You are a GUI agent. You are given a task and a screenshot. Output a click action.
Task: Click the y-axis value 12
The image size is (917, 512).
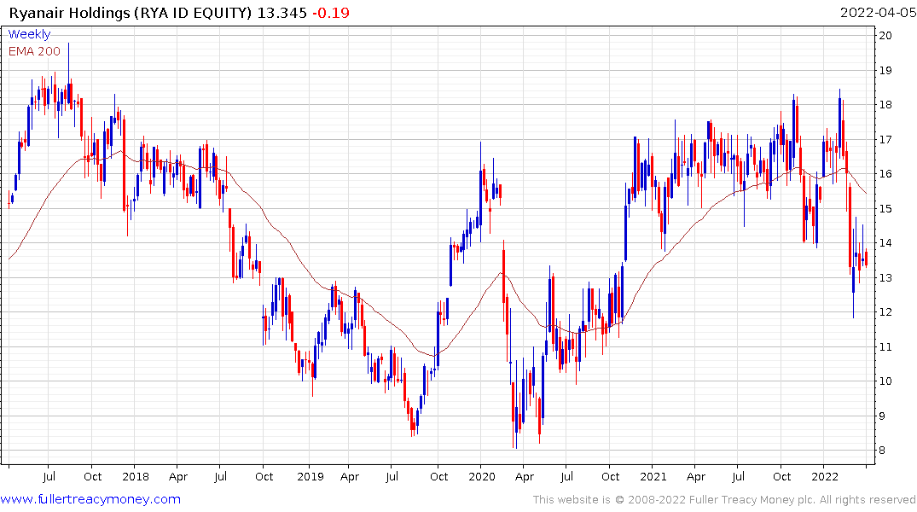coord(885,311)
